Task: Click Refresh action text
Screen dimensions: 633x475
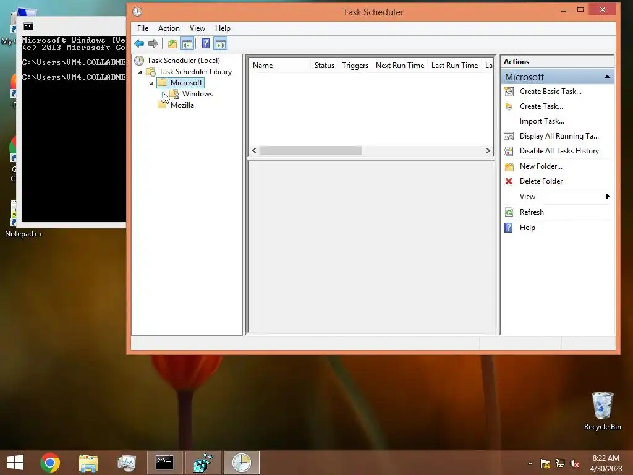Action: (532, 212)
